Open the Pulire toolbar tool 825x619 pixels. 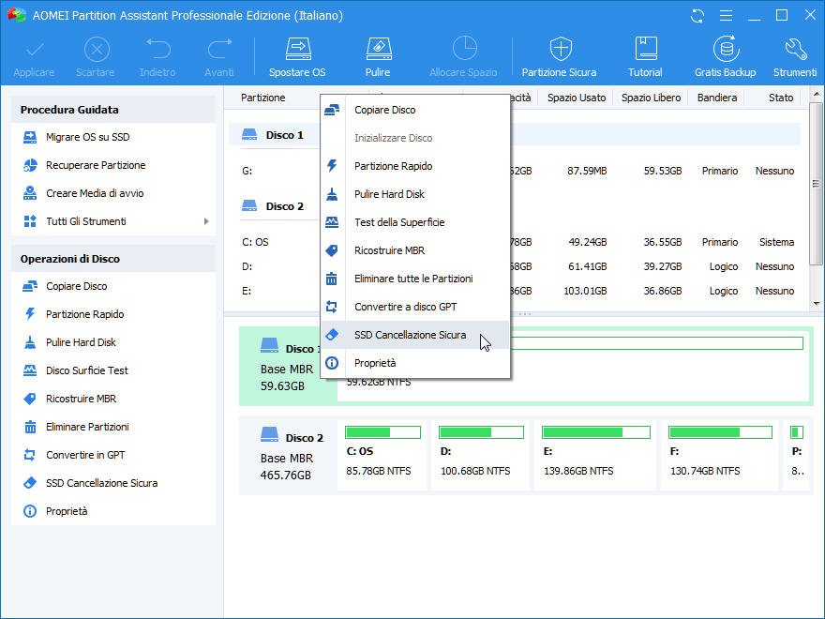(x=378, y=57)
